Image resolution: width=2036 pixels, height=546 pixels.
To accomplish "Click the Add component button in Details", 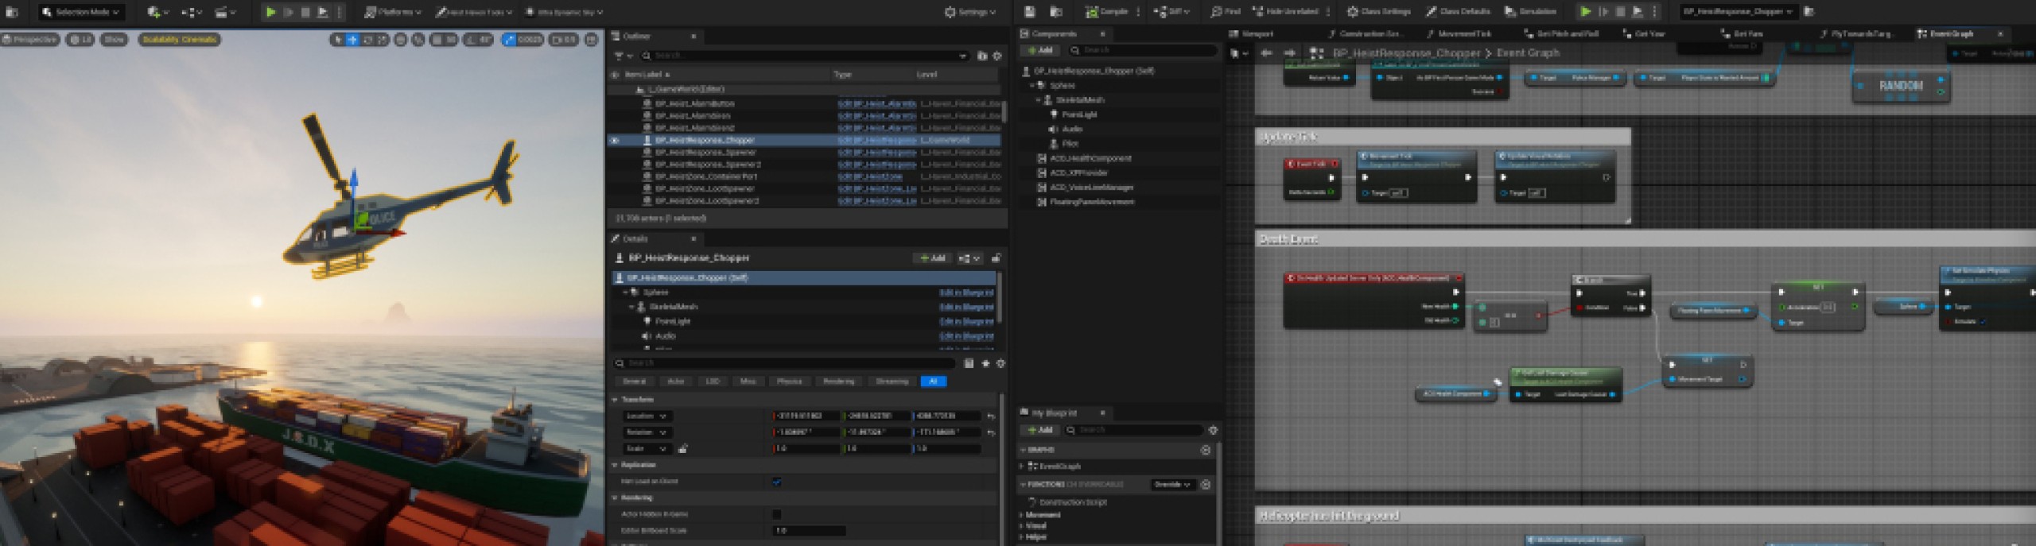I will tap(932, 258).
